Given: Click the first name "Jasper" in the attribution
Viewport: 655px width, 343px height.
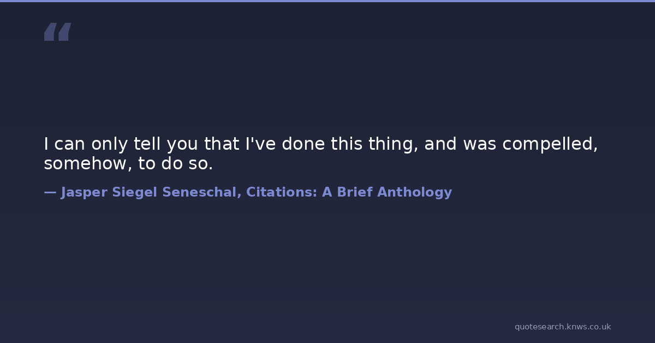Looking at the screenshot, I should tap(84, 192).
